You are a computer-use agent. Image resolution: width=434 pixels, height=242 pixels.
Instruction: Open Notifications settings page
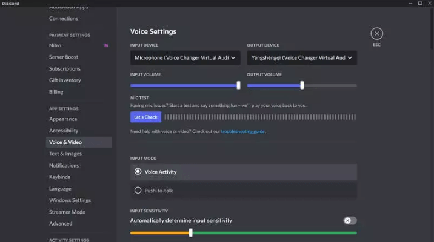coord(64,165)
